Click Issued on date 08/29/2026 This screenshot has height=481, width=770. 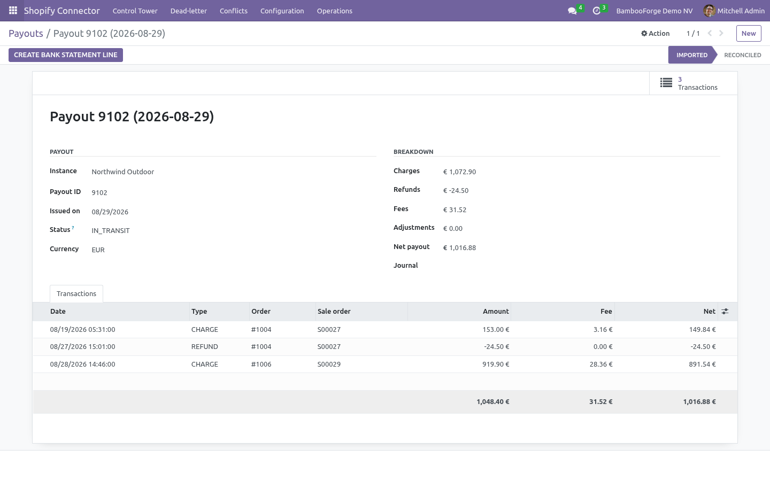coord(110,212)
